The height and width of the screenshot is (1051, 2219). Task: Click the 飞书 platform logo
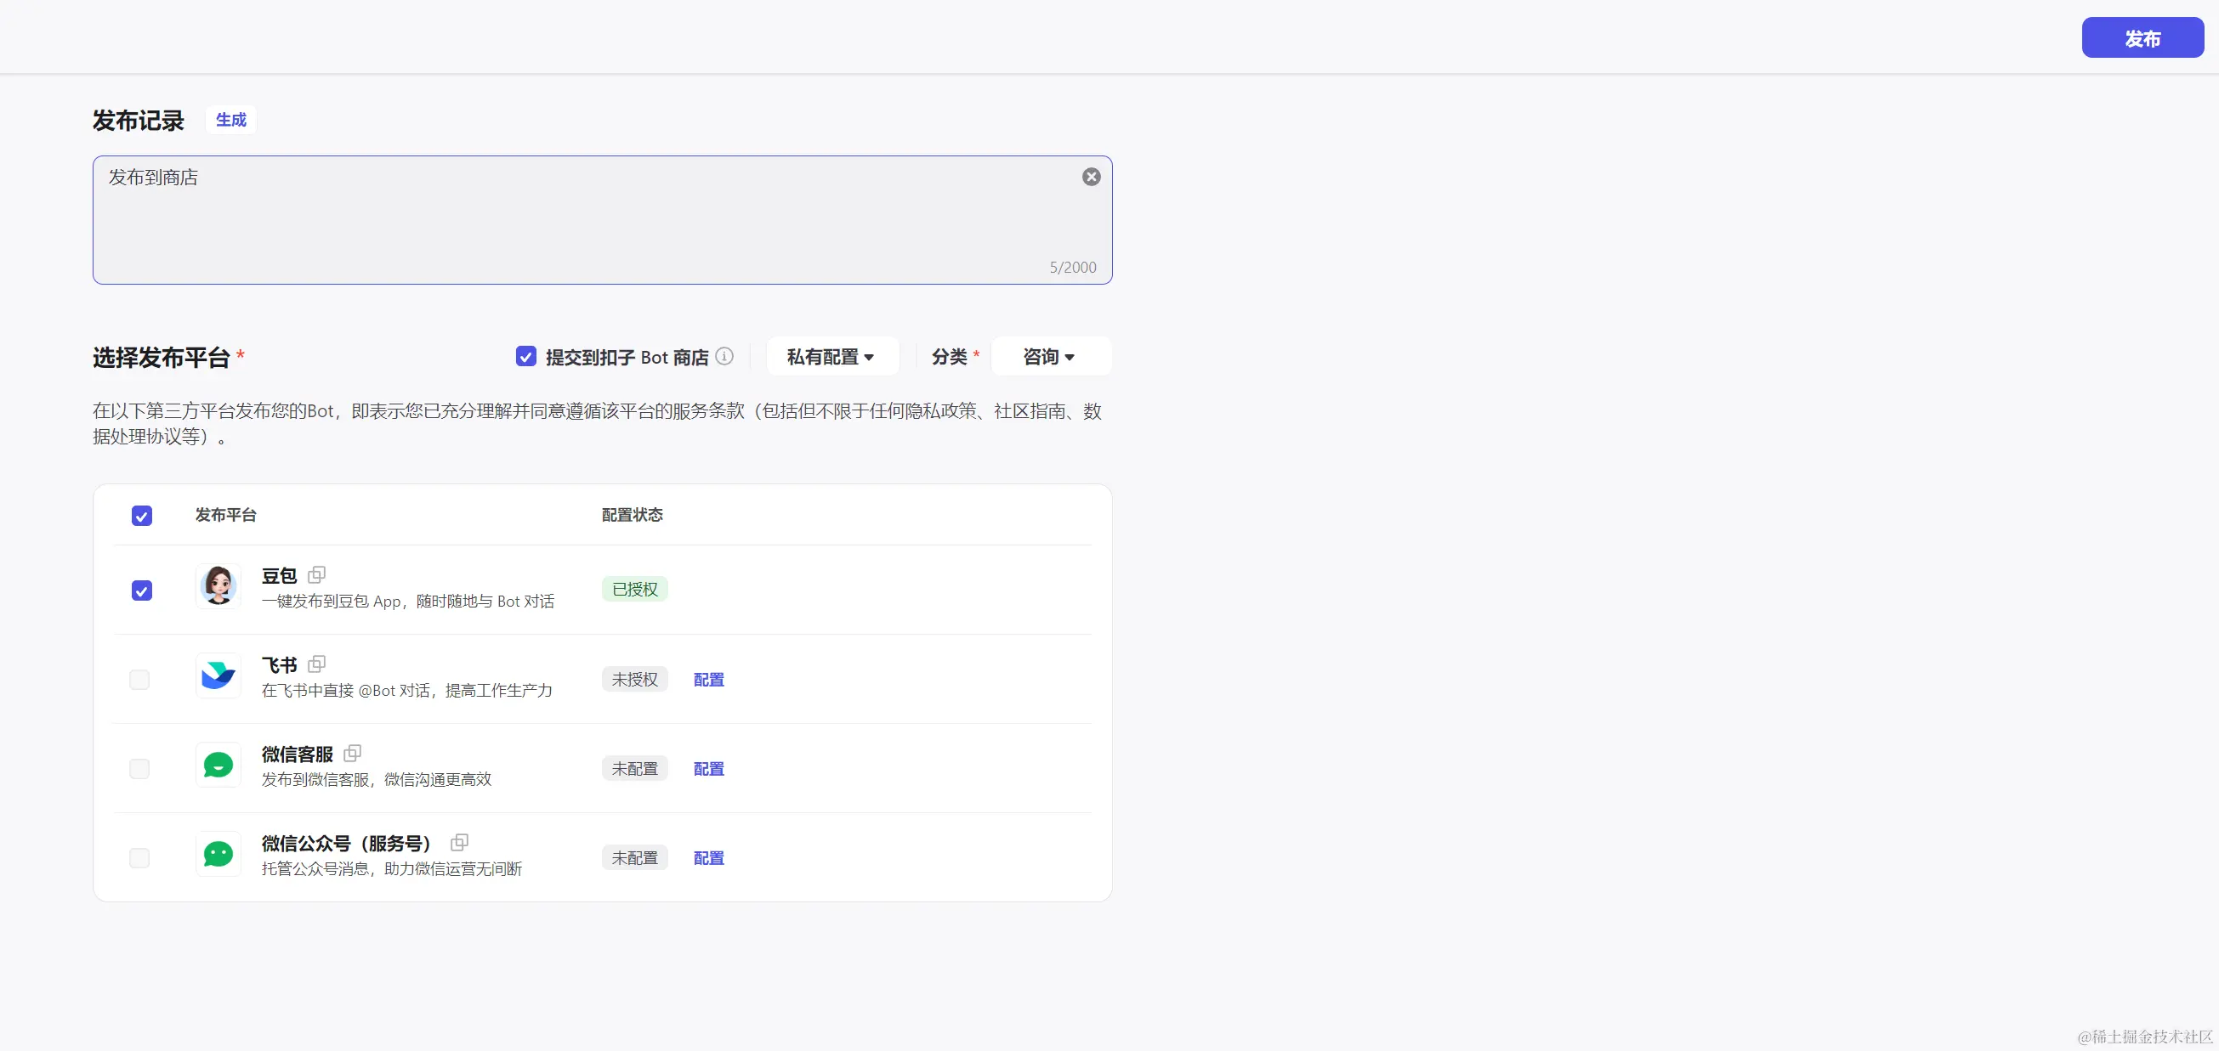(218, 675)
